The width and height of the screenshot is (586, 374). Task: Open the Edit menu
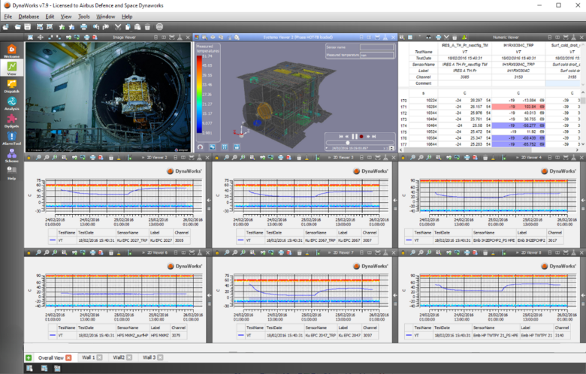click(50, 17)
